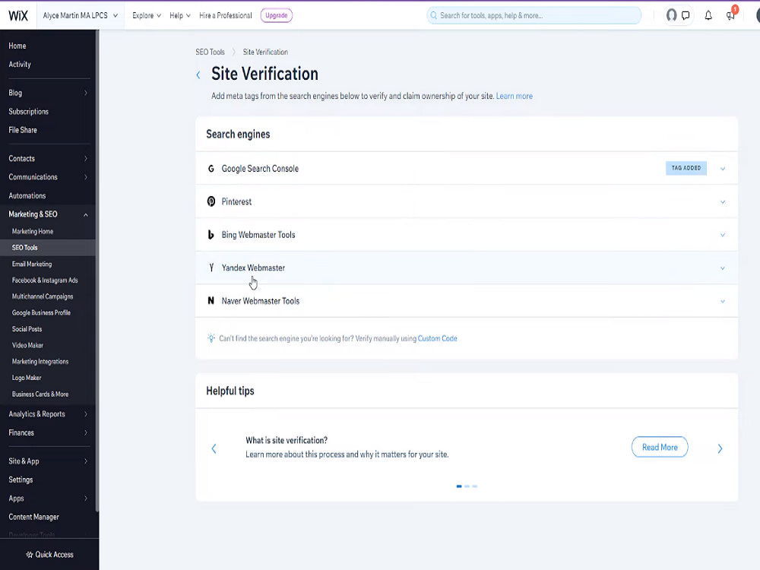Click the Wix logo
This screenshot has height=570, width=760.
point(18,15)
